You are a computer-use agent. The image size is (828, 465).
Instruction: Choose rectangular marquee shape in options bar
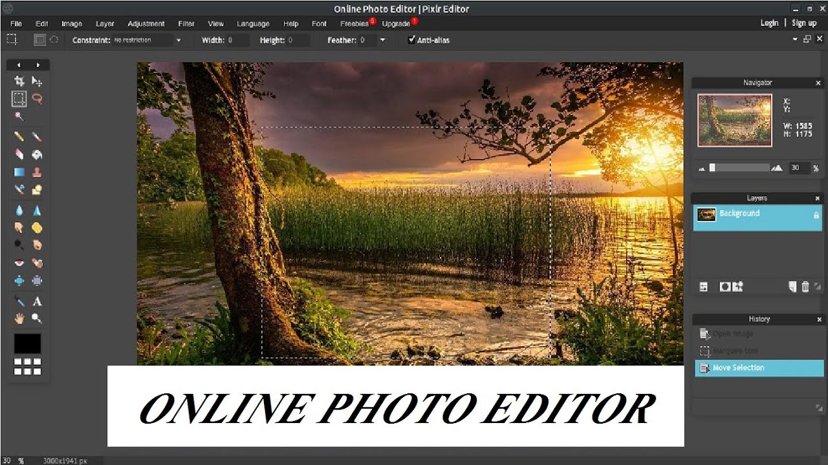(39, 40)
